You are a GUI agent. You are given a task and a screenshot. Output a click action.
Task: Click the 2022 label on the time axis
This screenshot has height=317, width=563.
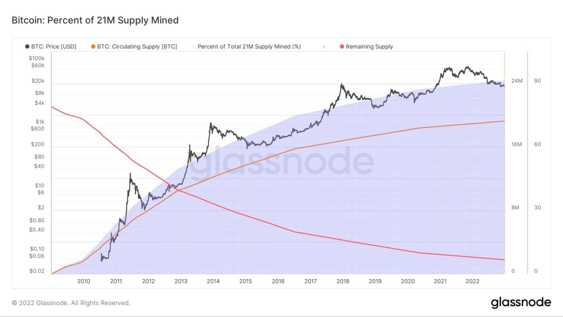click(472, 281)
